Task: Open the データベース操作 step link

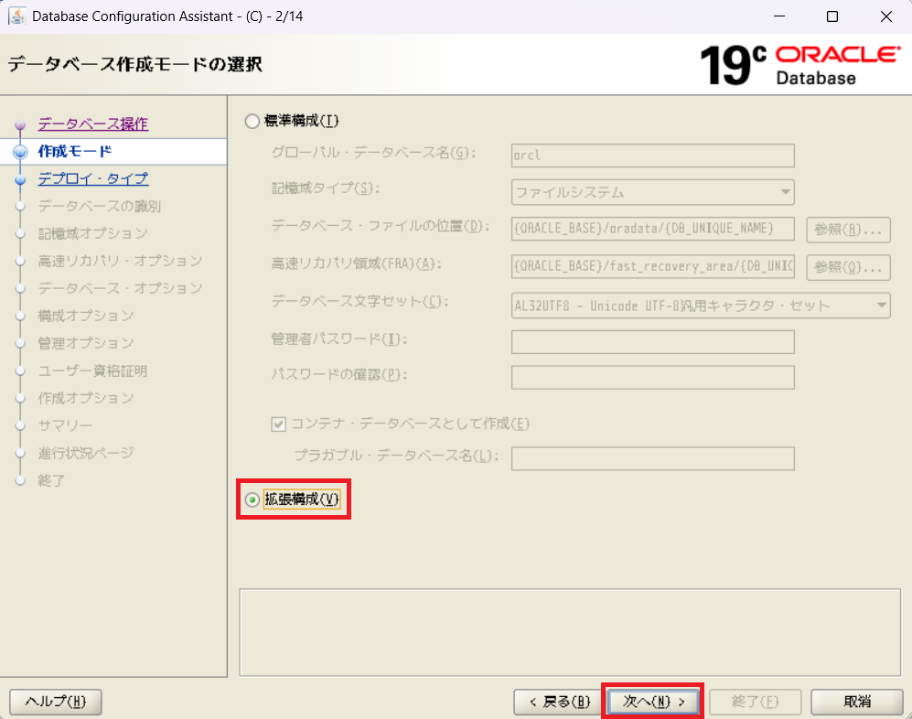Action: pos(92,123)
